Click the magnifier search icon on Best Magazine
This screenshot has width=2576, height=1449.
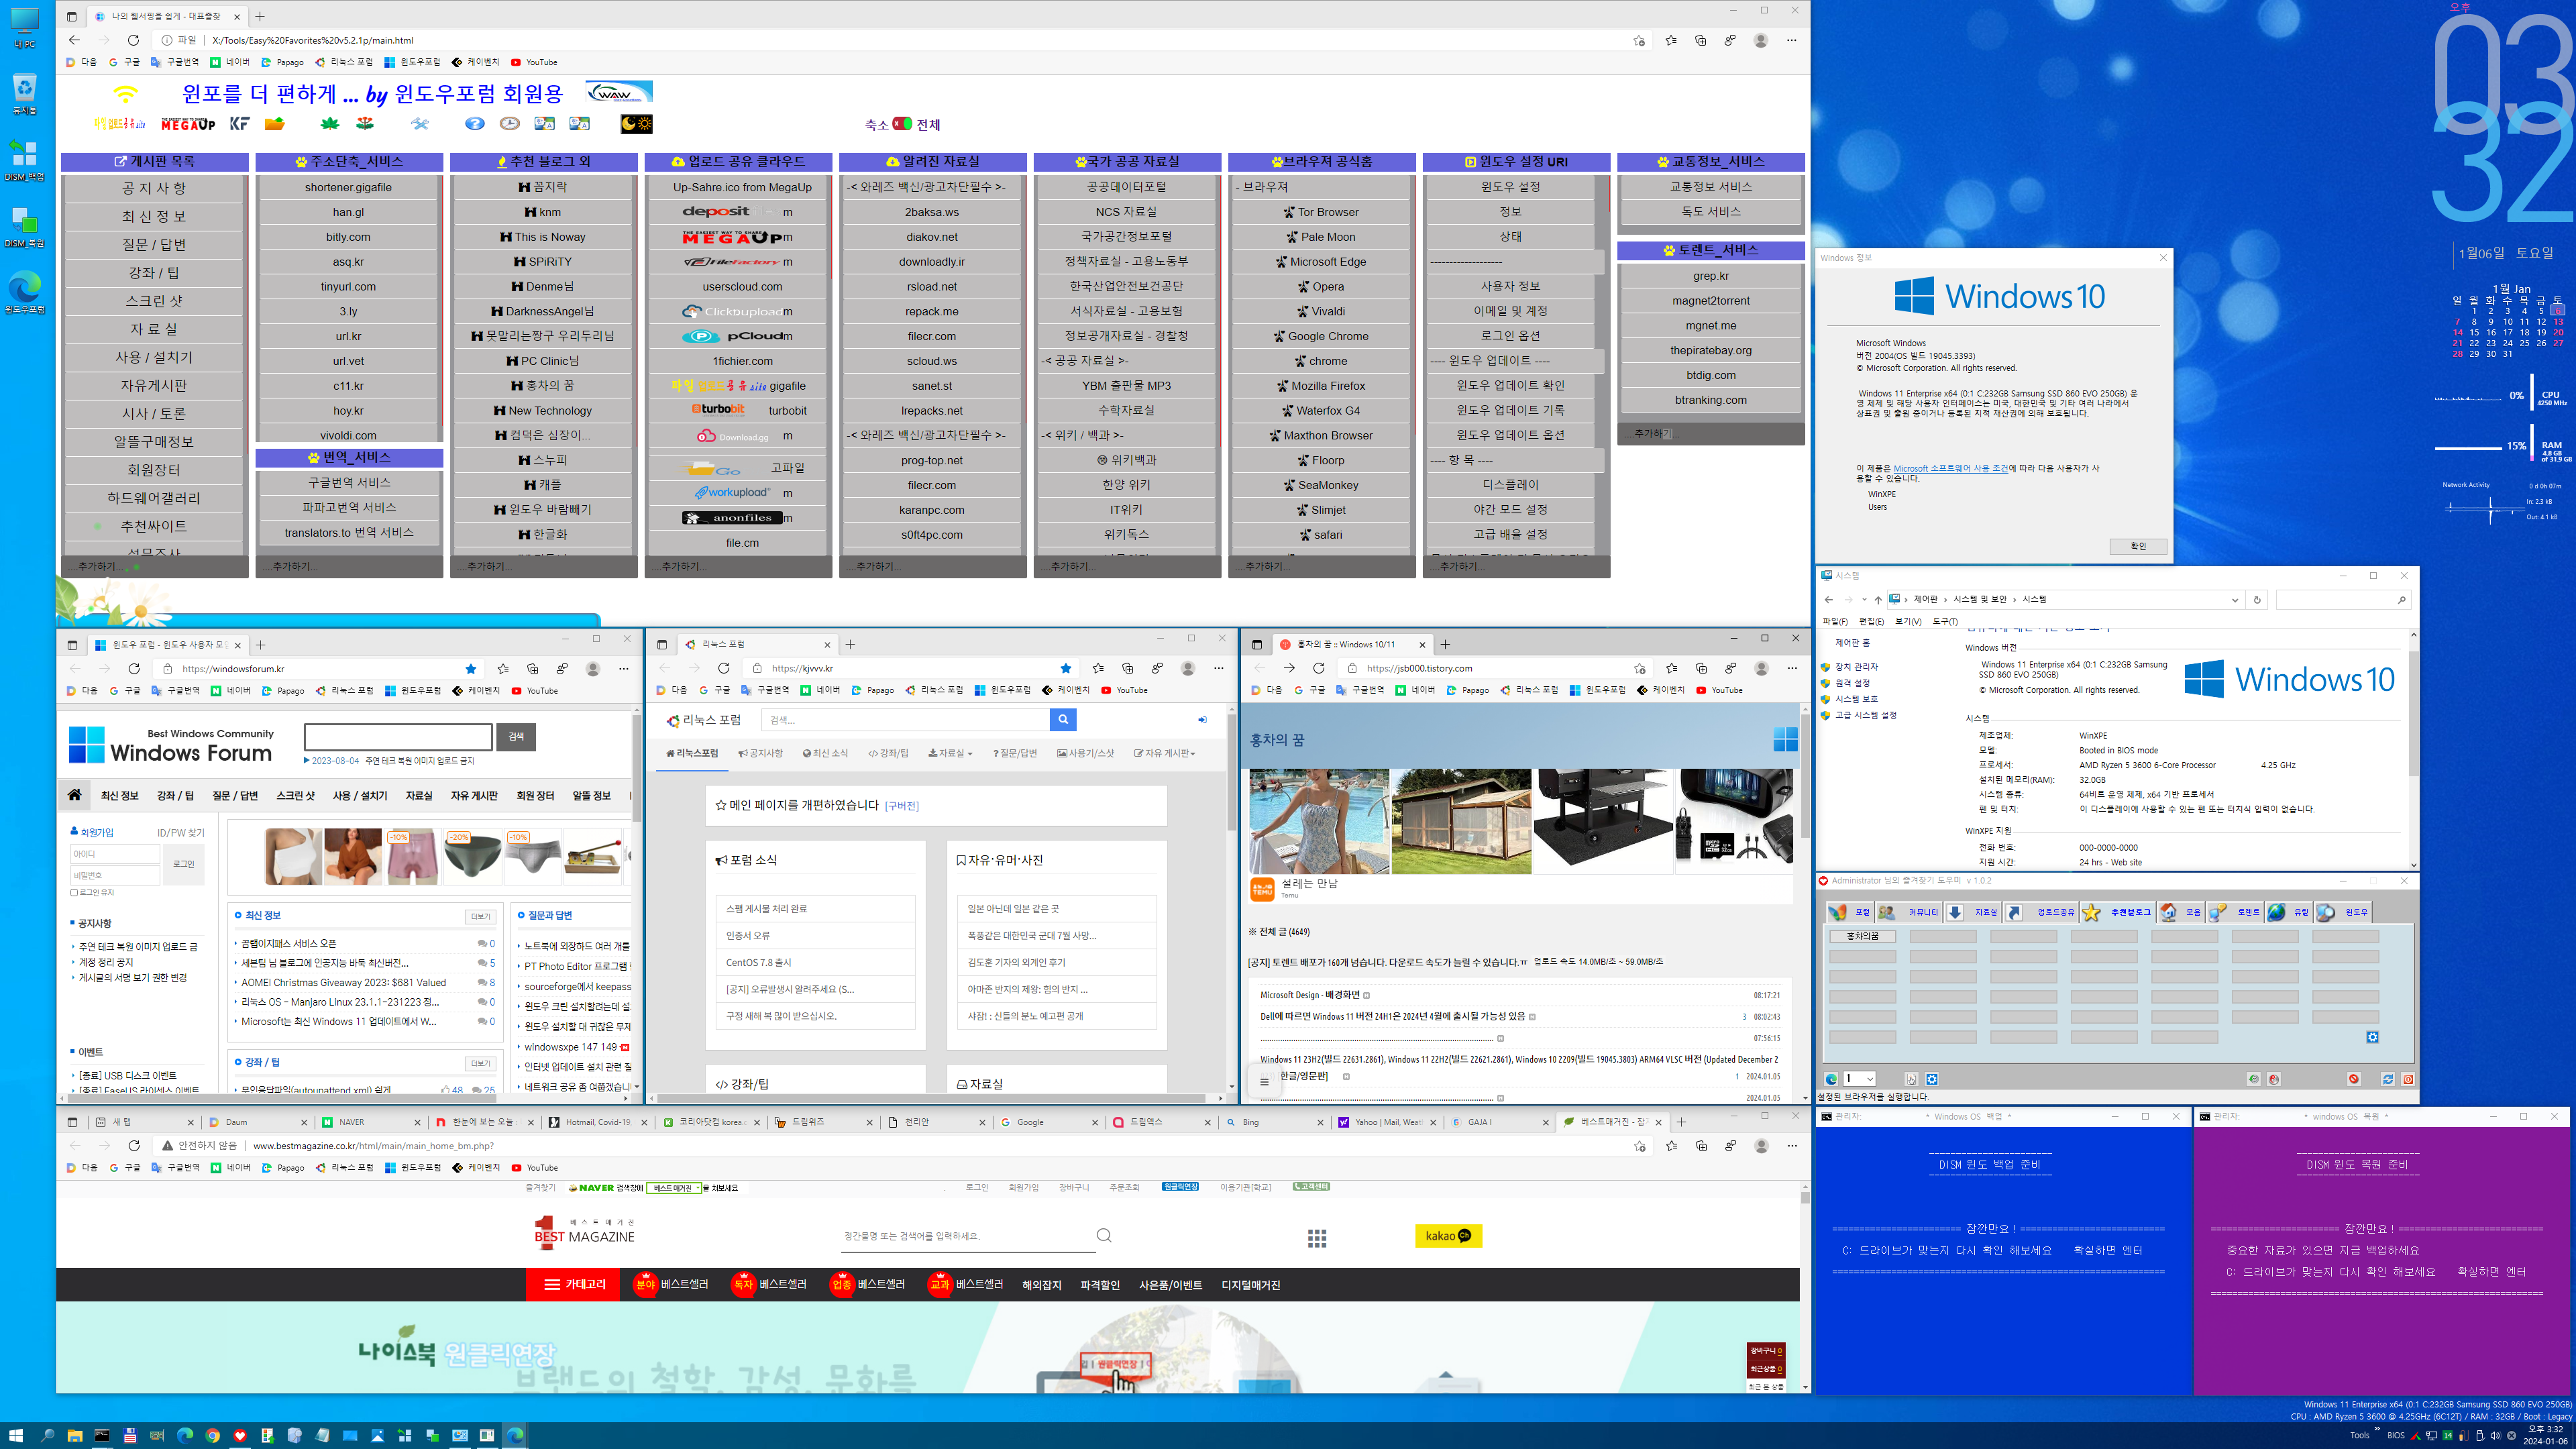coord(1104,1236)
